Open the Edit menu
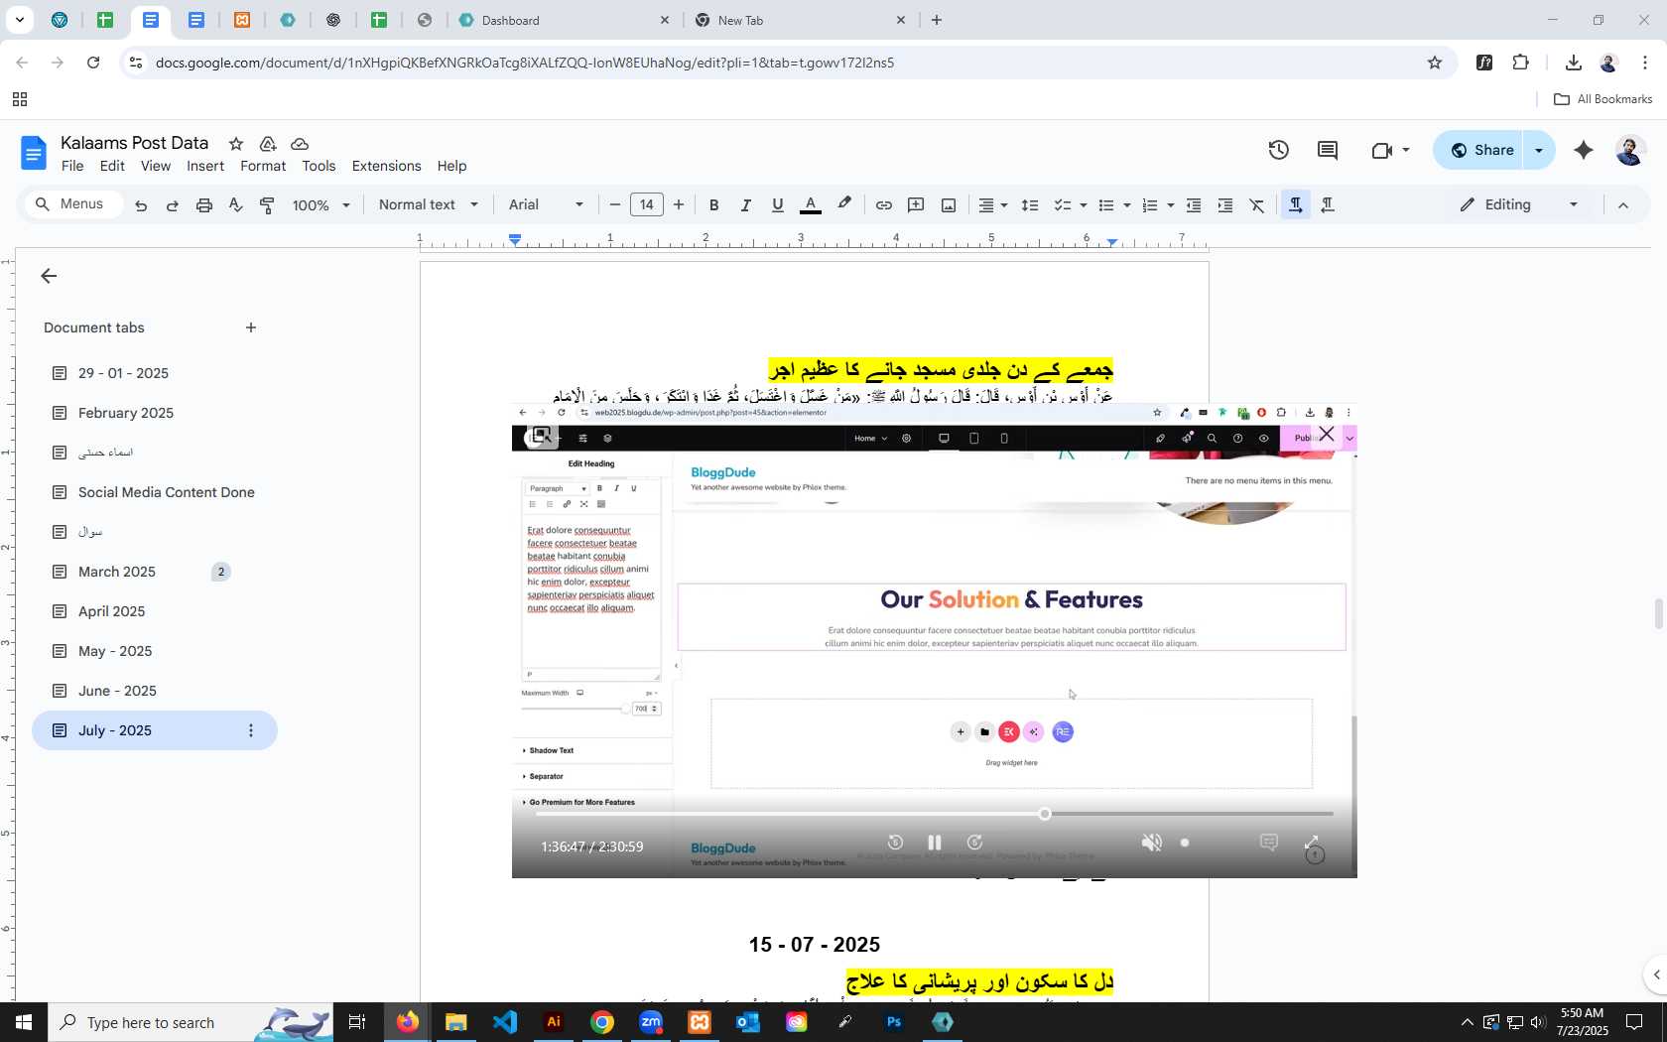The image size is (1667, 1042). [112, 166]
